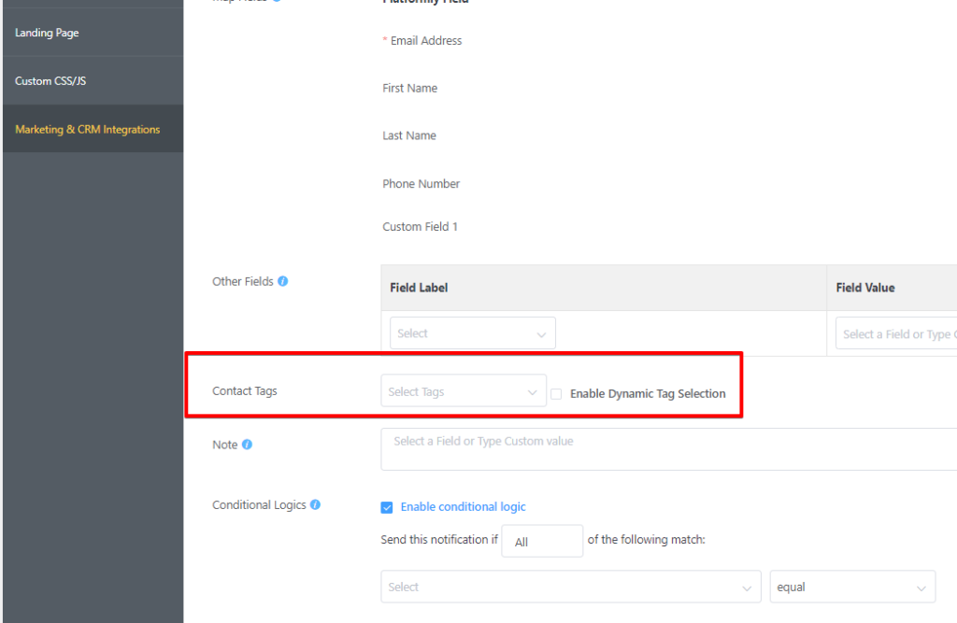Viewport: 957px width, 623px height.
Task: Click the Field Label dropdown chevron
Action: click(x=541, y=333)
